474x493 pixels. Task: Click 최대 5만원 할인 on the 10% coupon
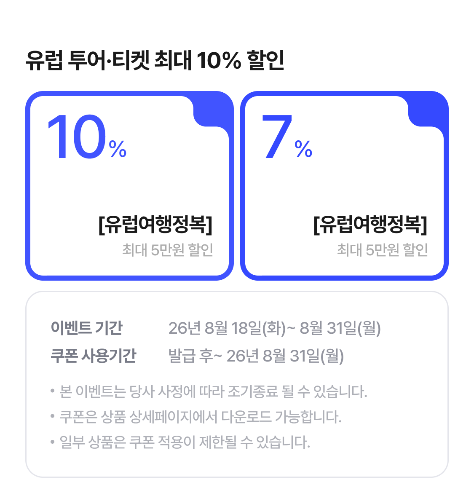point(168,250)
